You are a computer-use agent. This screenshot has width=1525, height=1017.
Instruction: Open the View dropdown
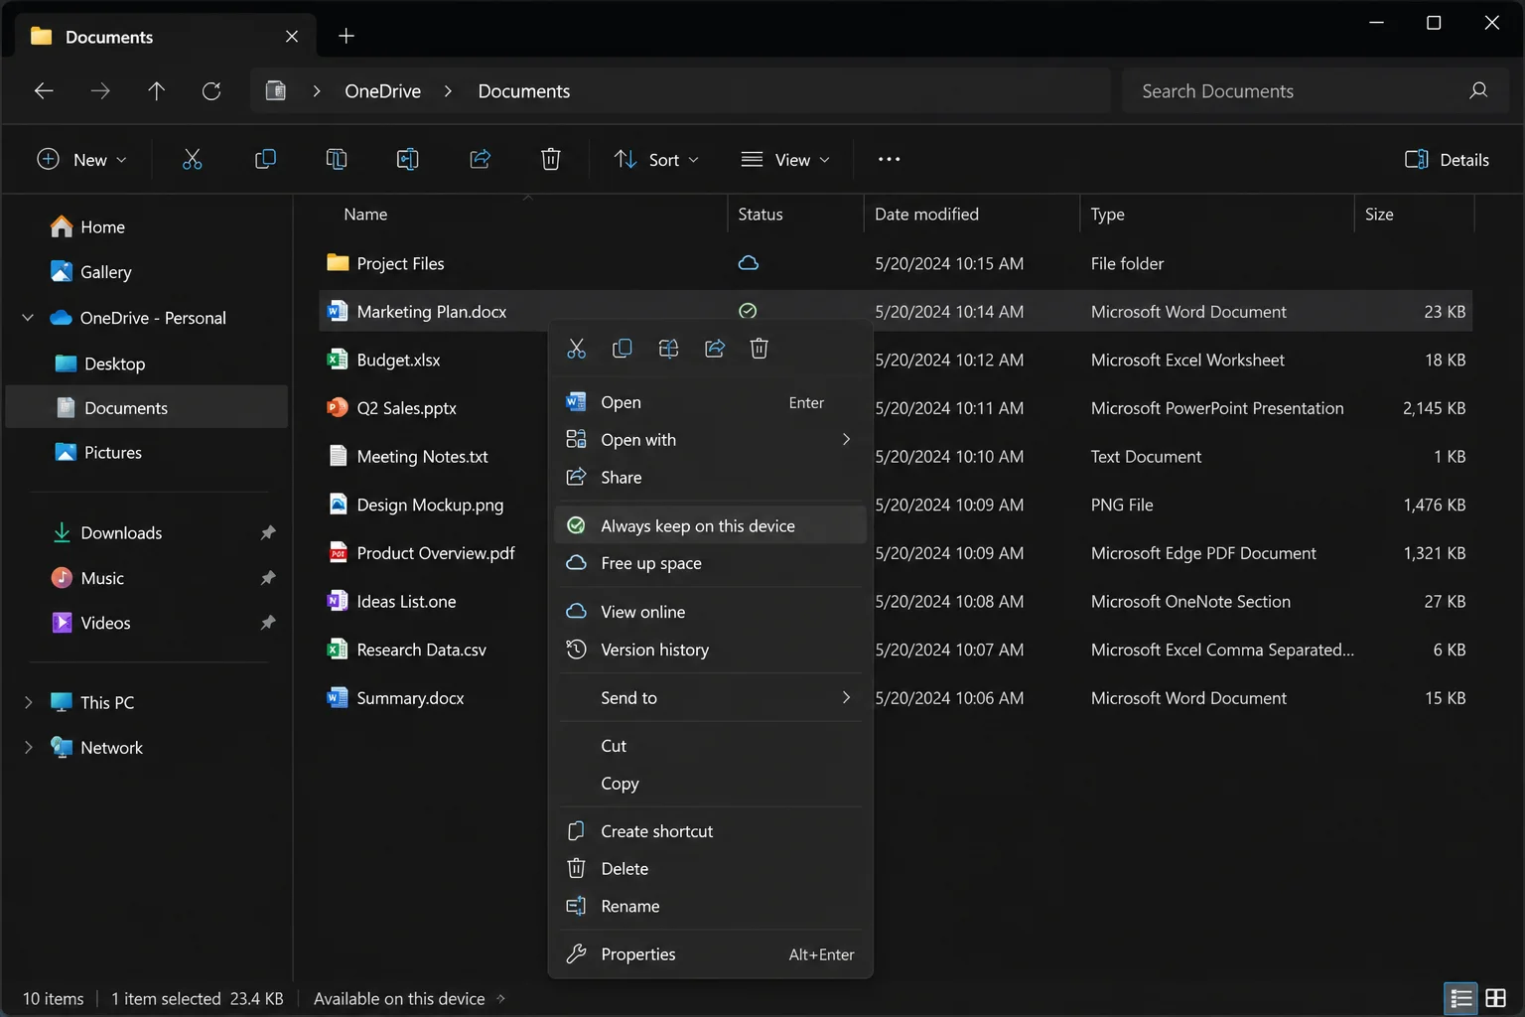point(785,159)
